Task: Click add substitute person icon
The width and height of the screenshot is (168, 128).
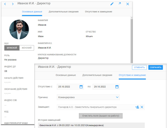Action: click(137, 107)
